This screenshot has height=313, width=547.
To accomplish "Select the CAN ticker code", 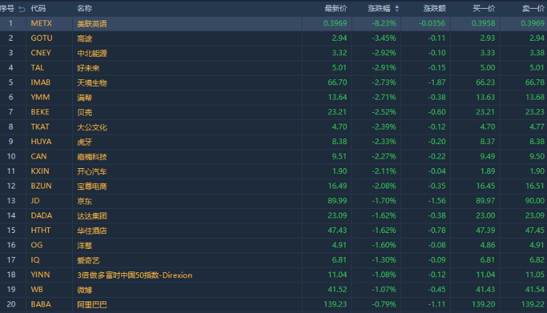I will click(x=39, y=156).
